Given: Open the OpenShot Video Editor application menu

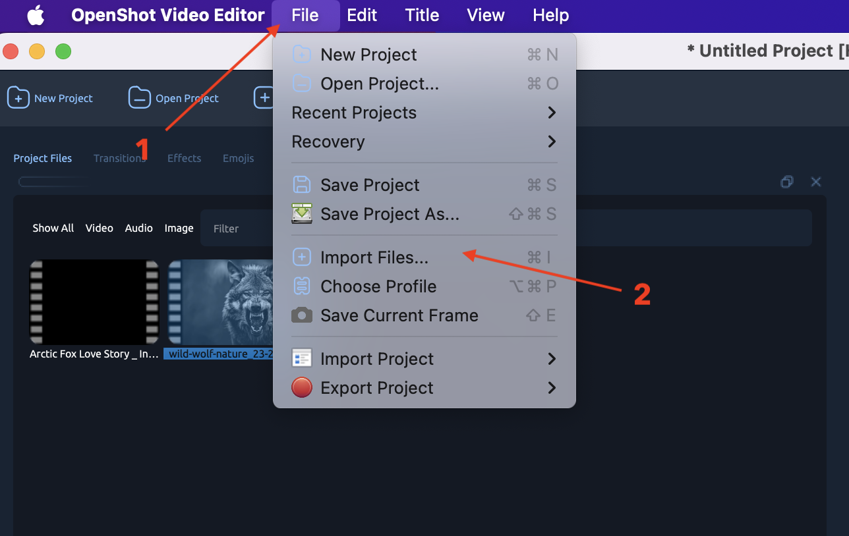Looking at the screenshot, I should coord(168,15).
